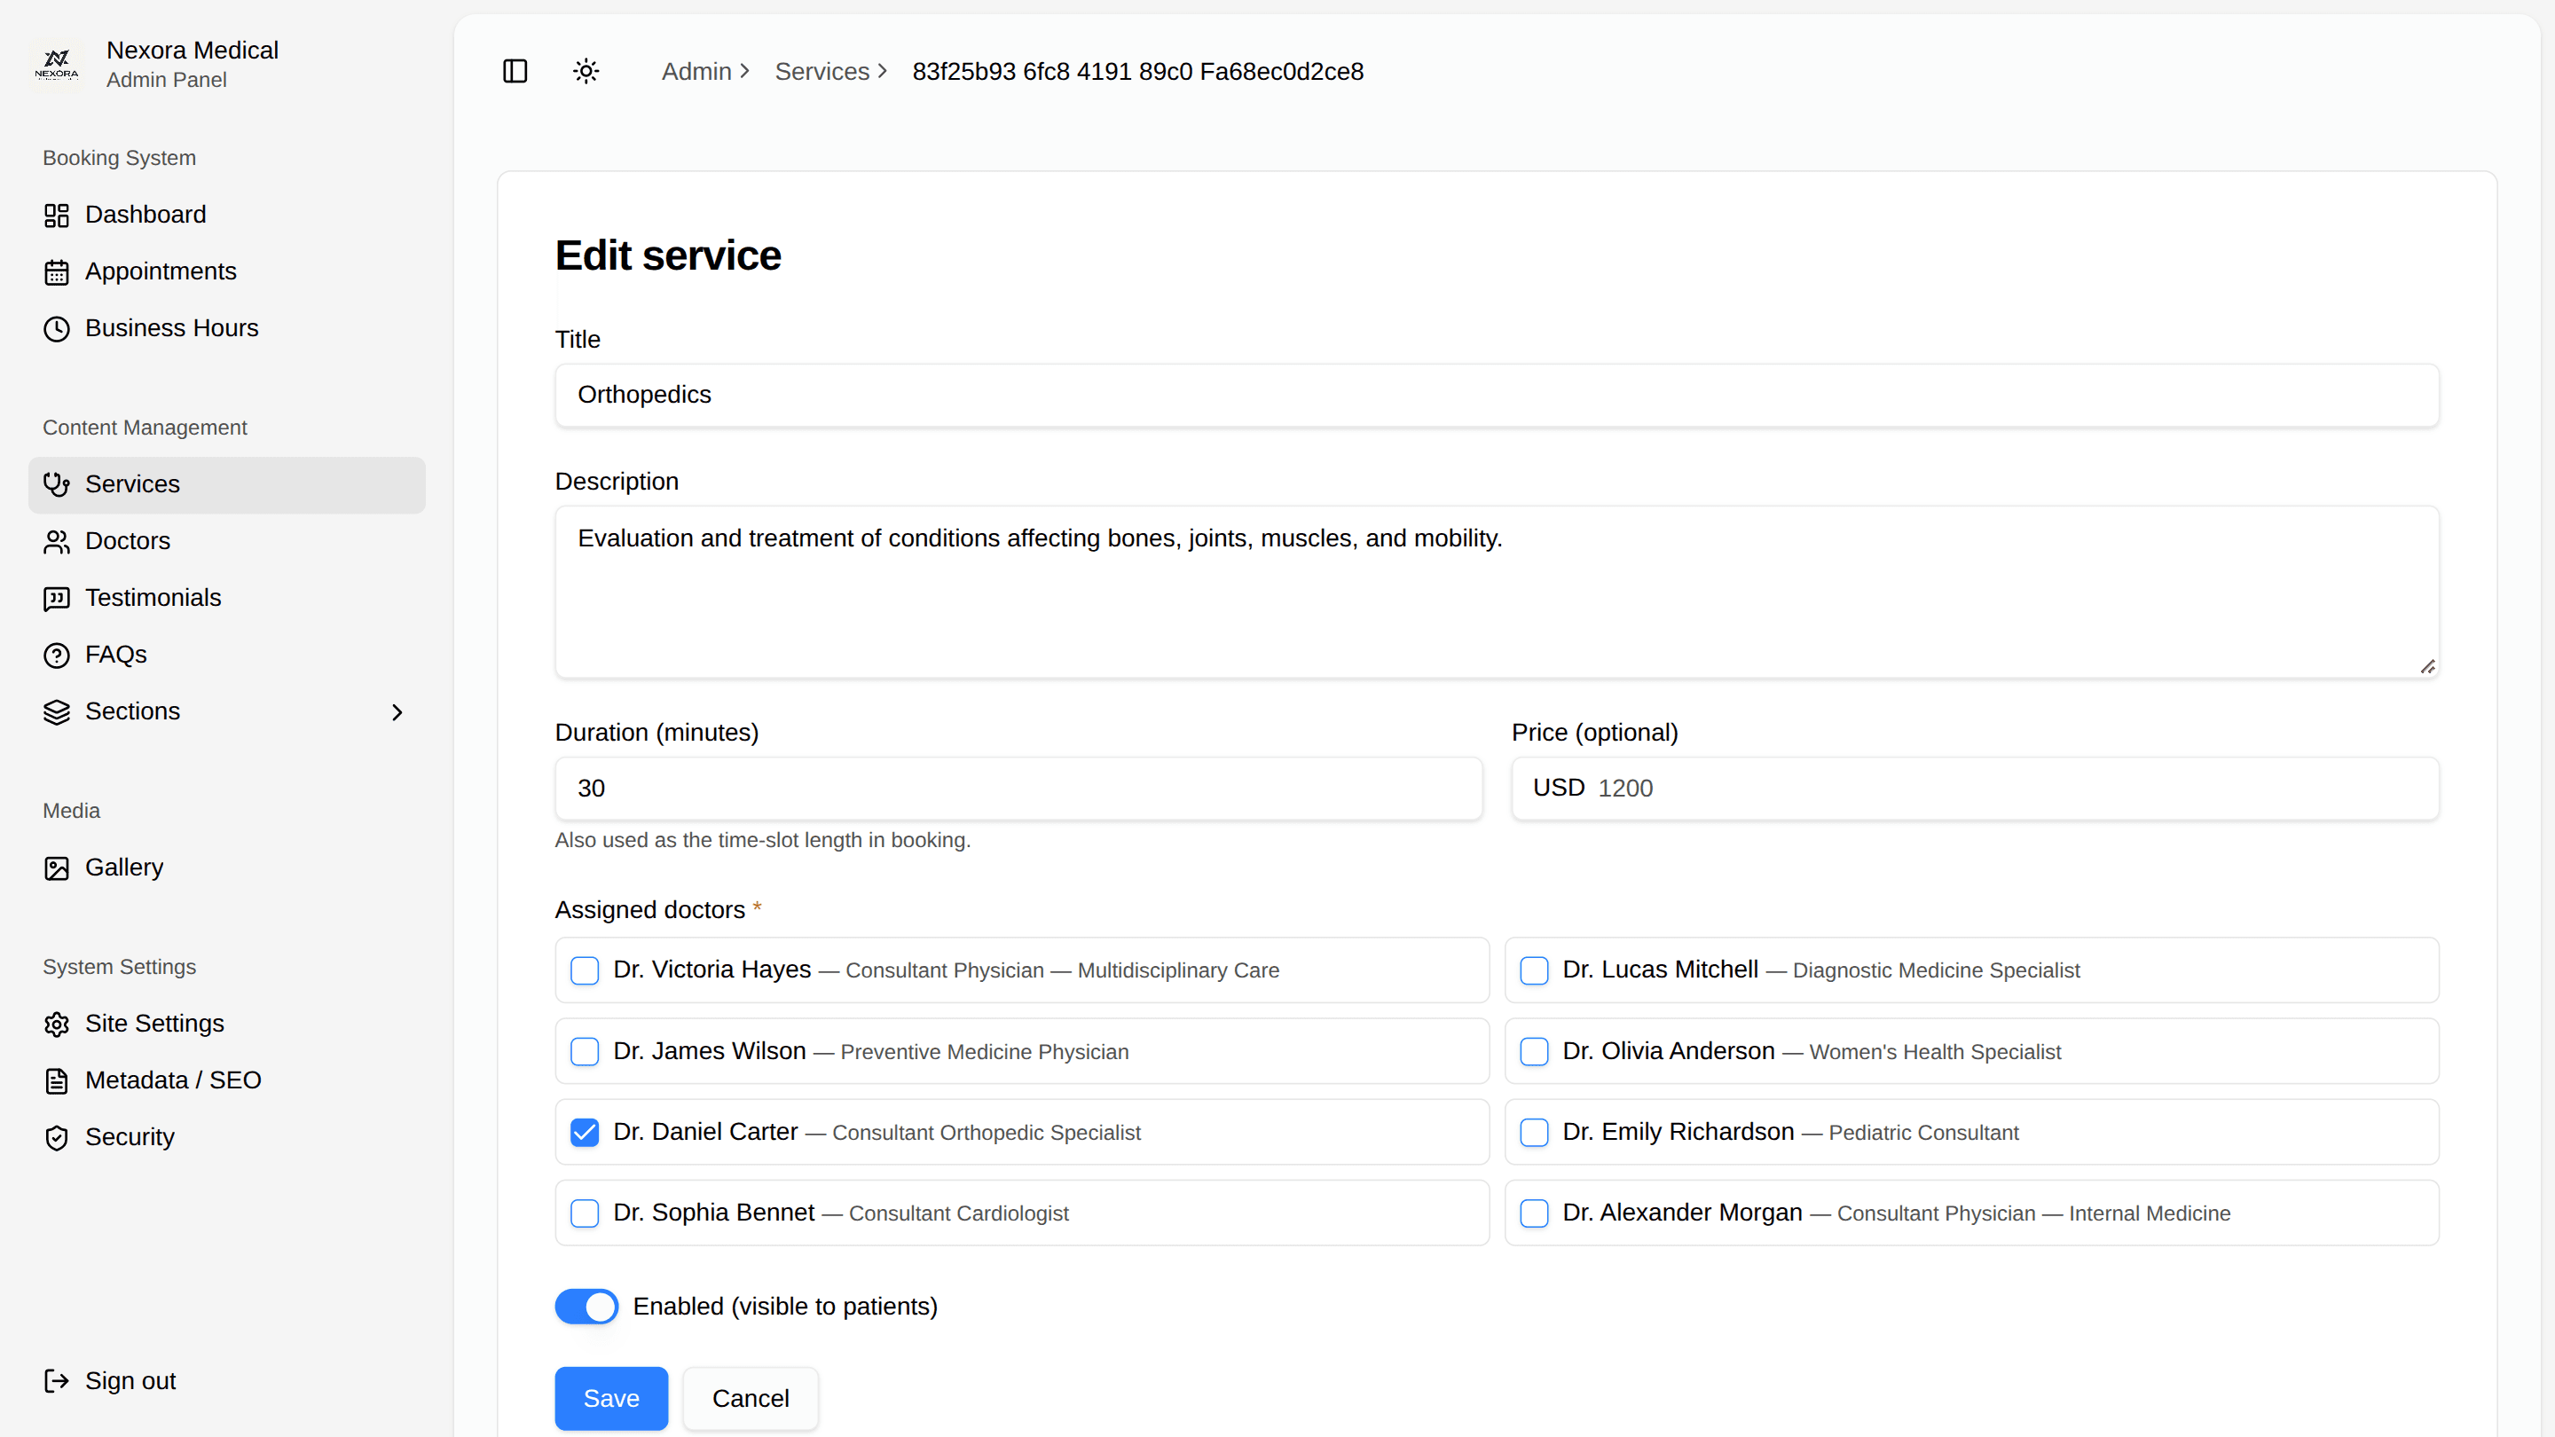Viewport: 2555px width, 1437px height.
Task: Uncheck Dr. Daniel Carter checkbox
Action: pyautogui.click(x=586, y=1133)
